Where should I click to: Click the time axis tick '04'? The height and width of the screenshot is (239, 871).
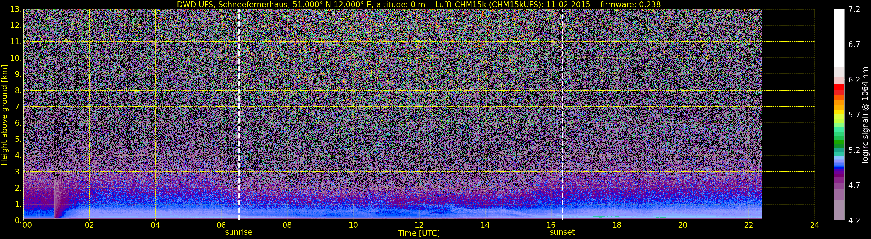[x=155, y=225]
